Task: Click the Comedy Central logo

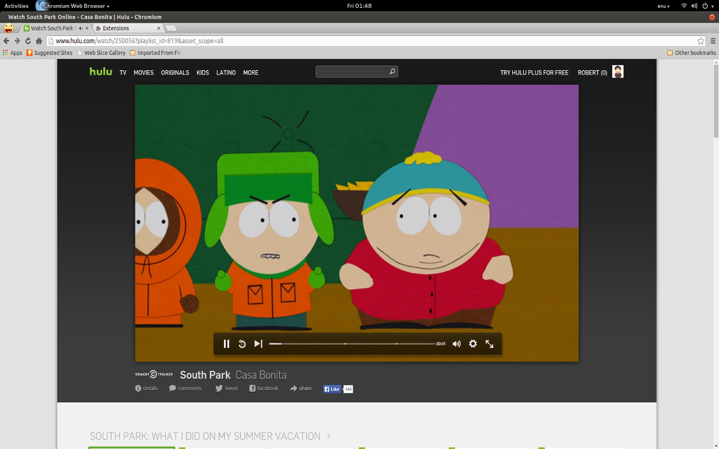Action: click(x=154, y=374)
